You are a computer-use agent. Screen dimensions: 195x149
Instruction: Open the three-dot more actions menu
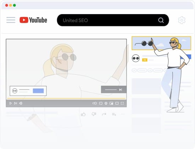point(123,114)
